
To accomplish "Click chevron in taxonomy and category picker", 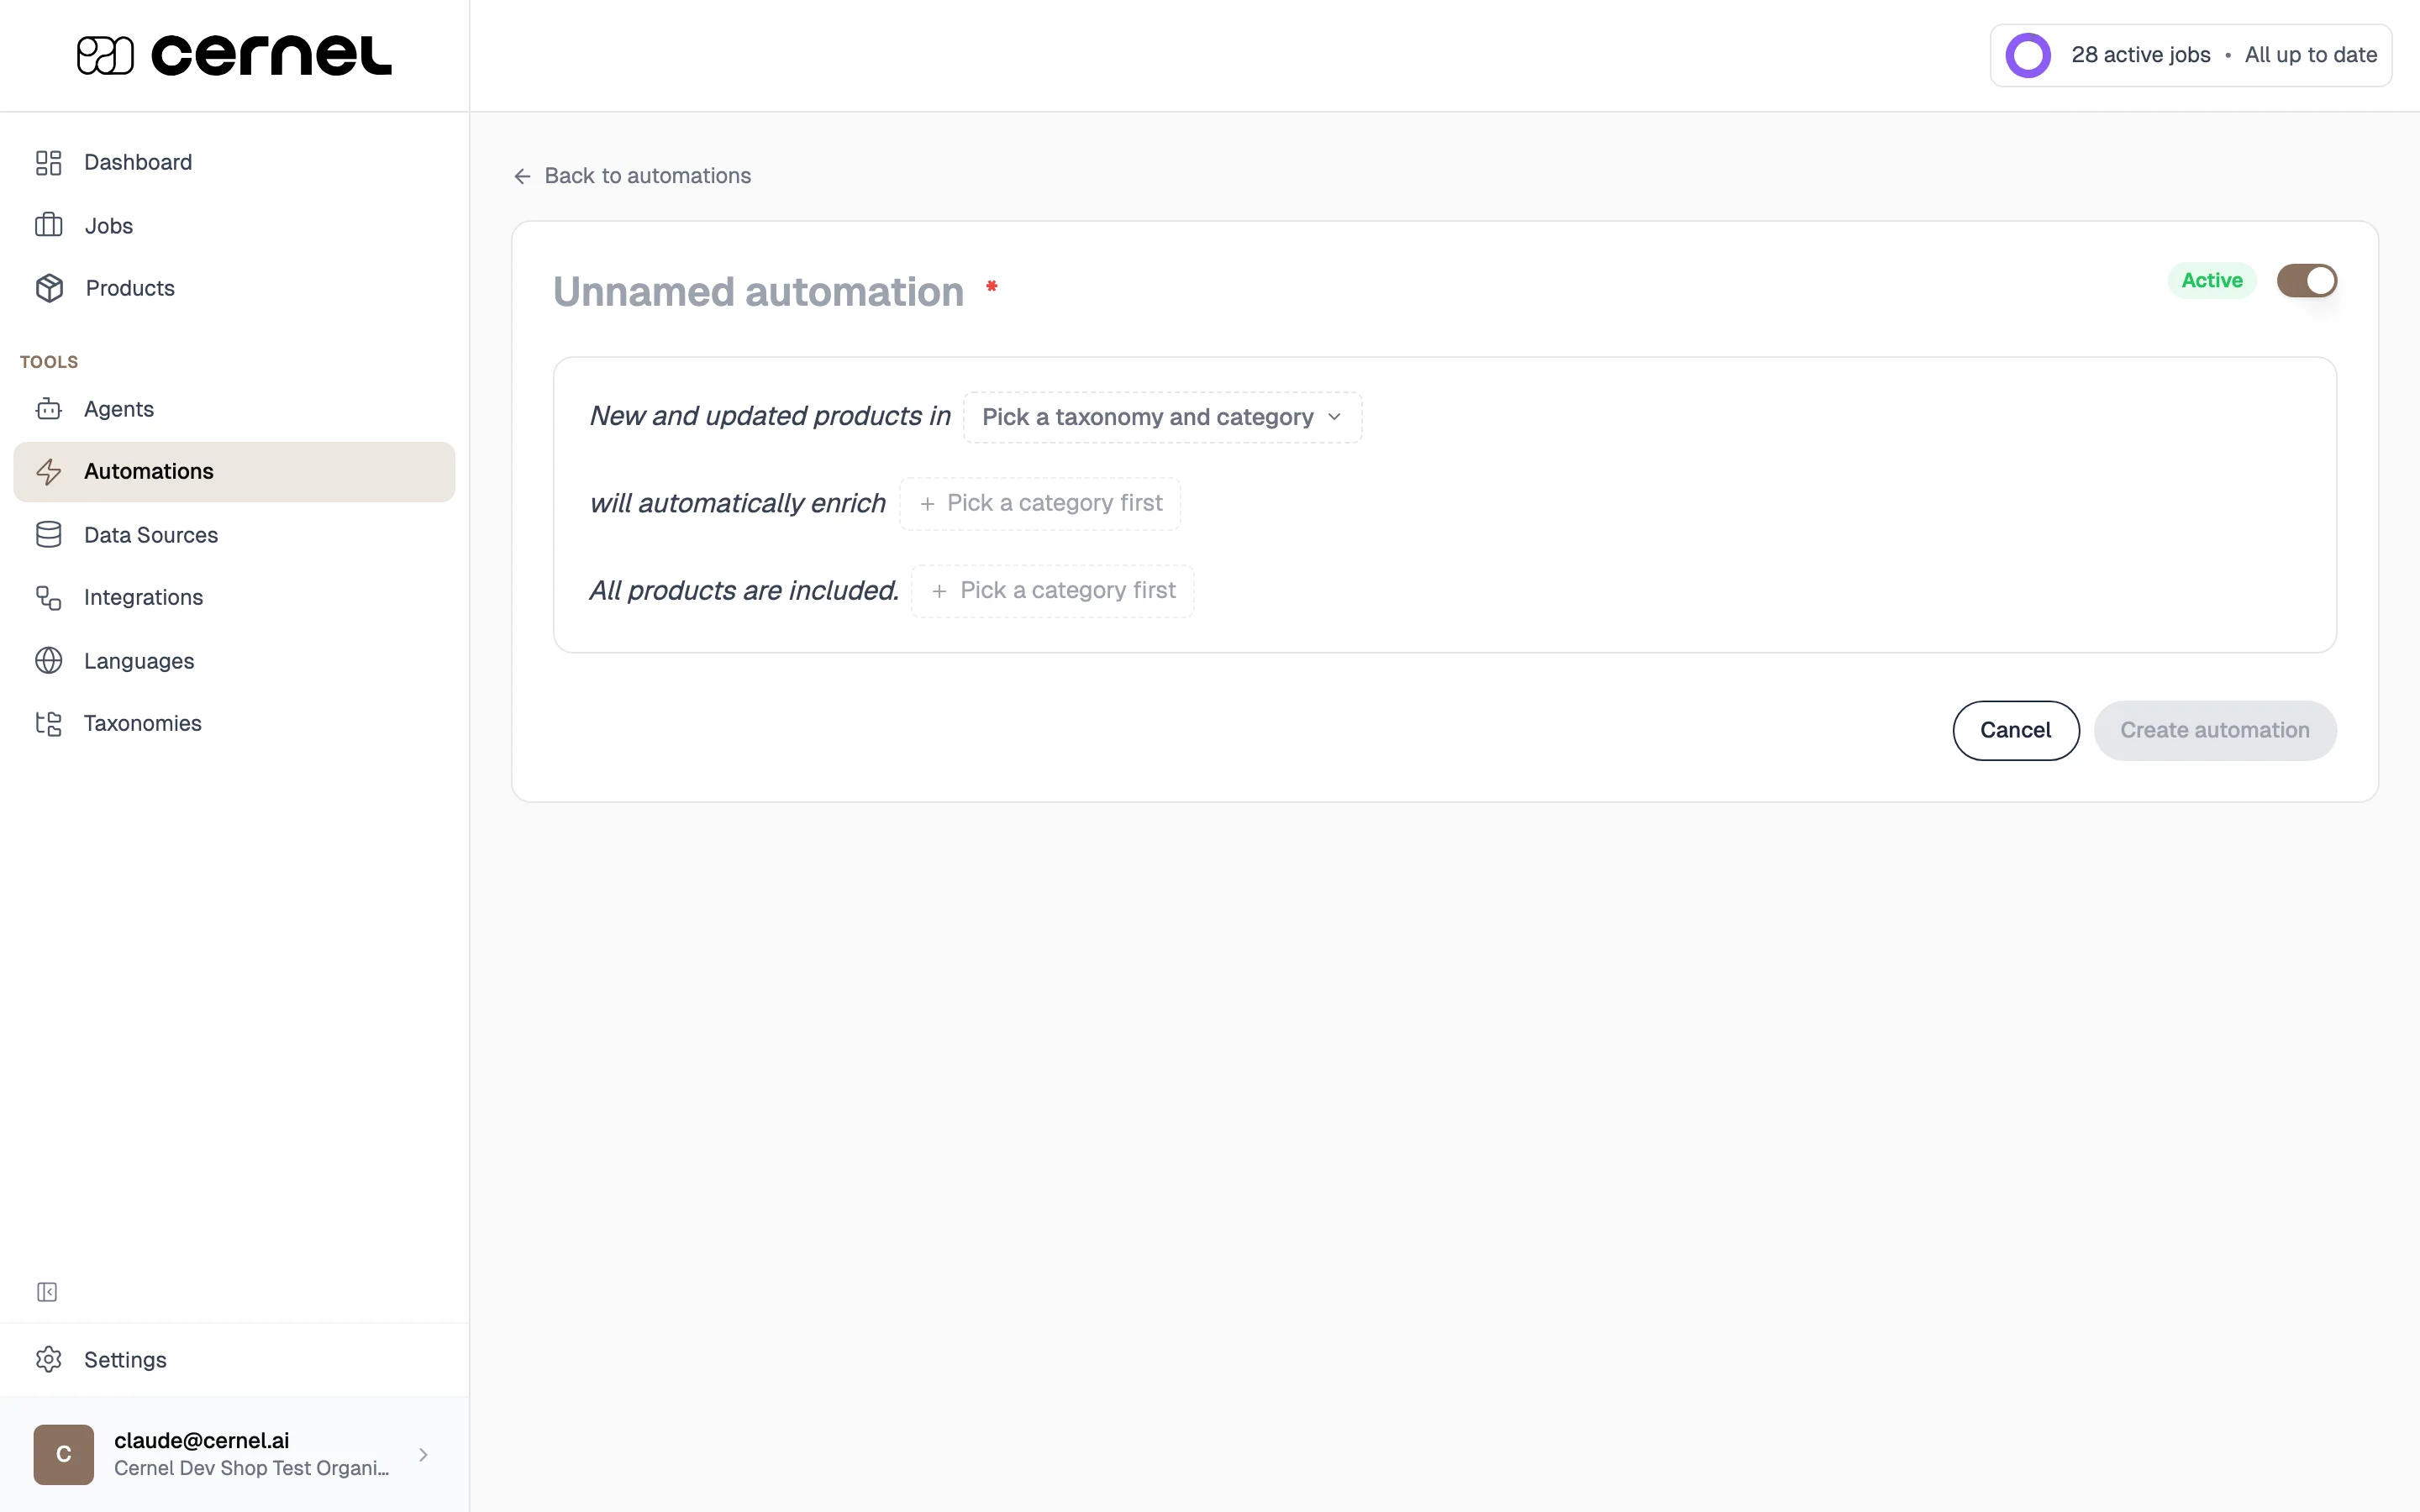I will pyautogui.click(x=1334, y=417).
